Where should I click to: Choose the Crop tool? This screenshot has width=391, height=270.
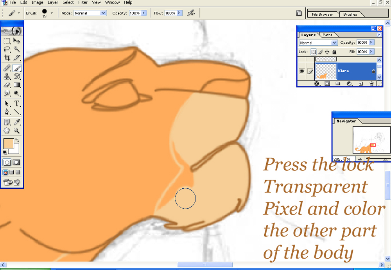[x=7, y=57]
